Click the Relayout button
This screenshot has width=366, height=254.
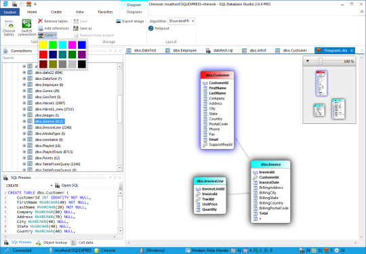pos(159,28)
